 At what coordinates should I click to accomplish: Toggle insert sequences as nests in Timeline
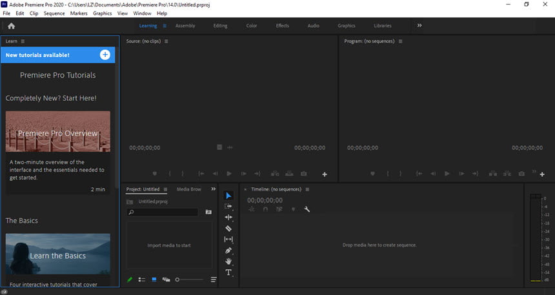[x=251, y=209]
